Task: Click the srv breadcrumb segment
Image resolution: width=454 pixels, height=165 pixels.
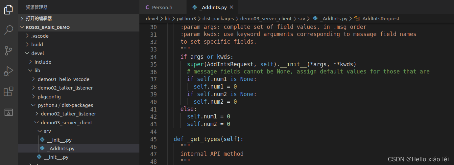Action: [x=301, y=19]
